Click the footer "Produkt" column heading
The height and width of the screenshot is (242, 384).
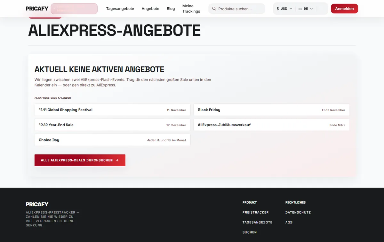[x=250, y=202]
